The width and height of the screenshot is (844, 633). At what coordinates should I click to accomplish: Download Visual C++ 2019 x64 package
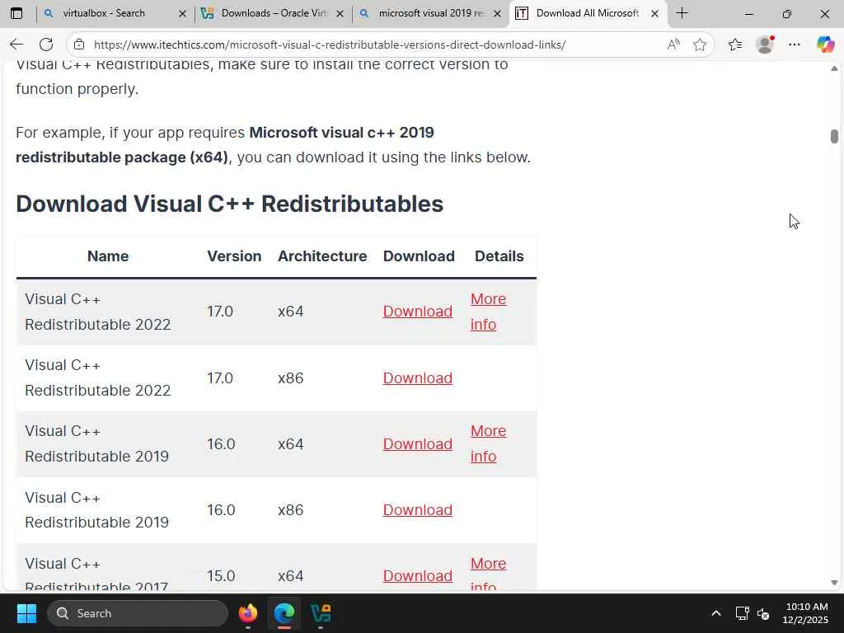coord(418,444)
